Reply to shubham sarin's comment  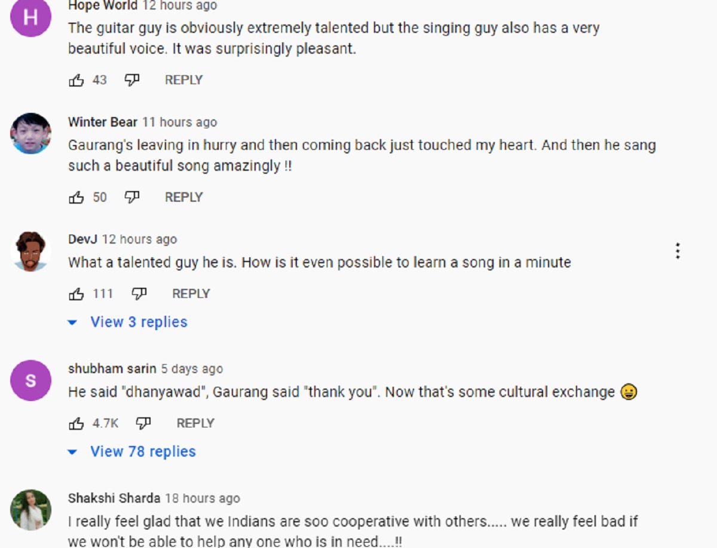click(195, 423)
